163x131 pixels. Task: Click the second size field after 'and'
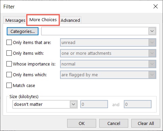[x=138, y=104]
